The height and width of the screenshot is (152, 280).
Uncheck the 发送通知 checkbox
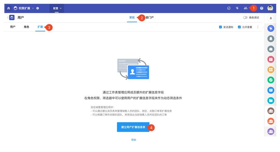[x=220, y=27]
